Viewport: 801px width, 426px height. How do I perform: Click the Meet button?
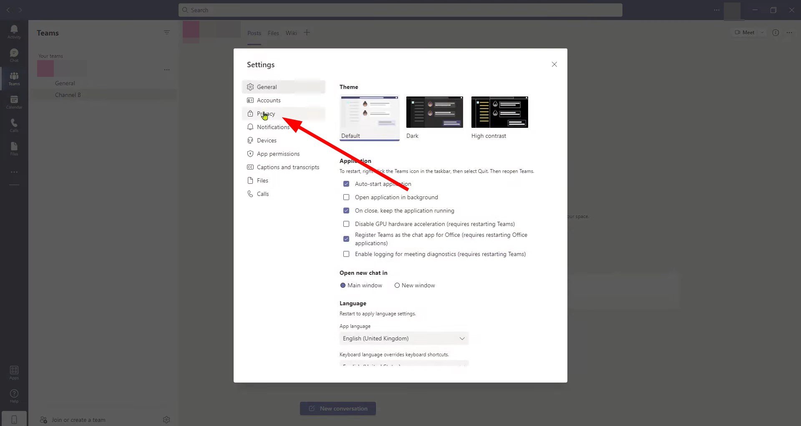745,33
